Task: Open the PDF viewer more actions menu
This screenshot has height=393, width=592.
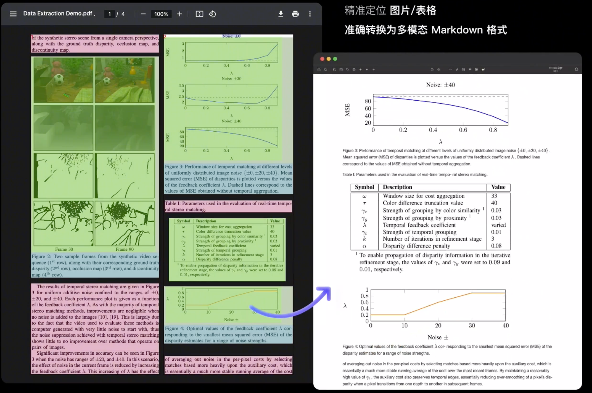Action: (310, 14)
